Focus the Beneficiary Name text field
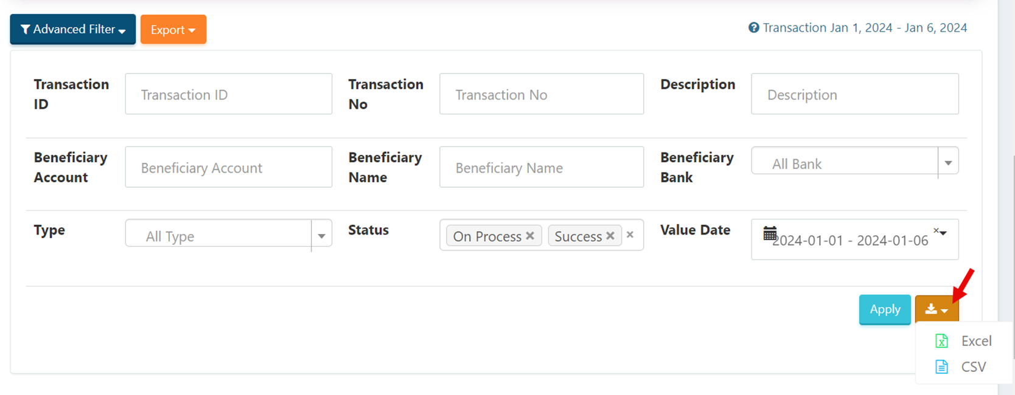 point(542,167)
